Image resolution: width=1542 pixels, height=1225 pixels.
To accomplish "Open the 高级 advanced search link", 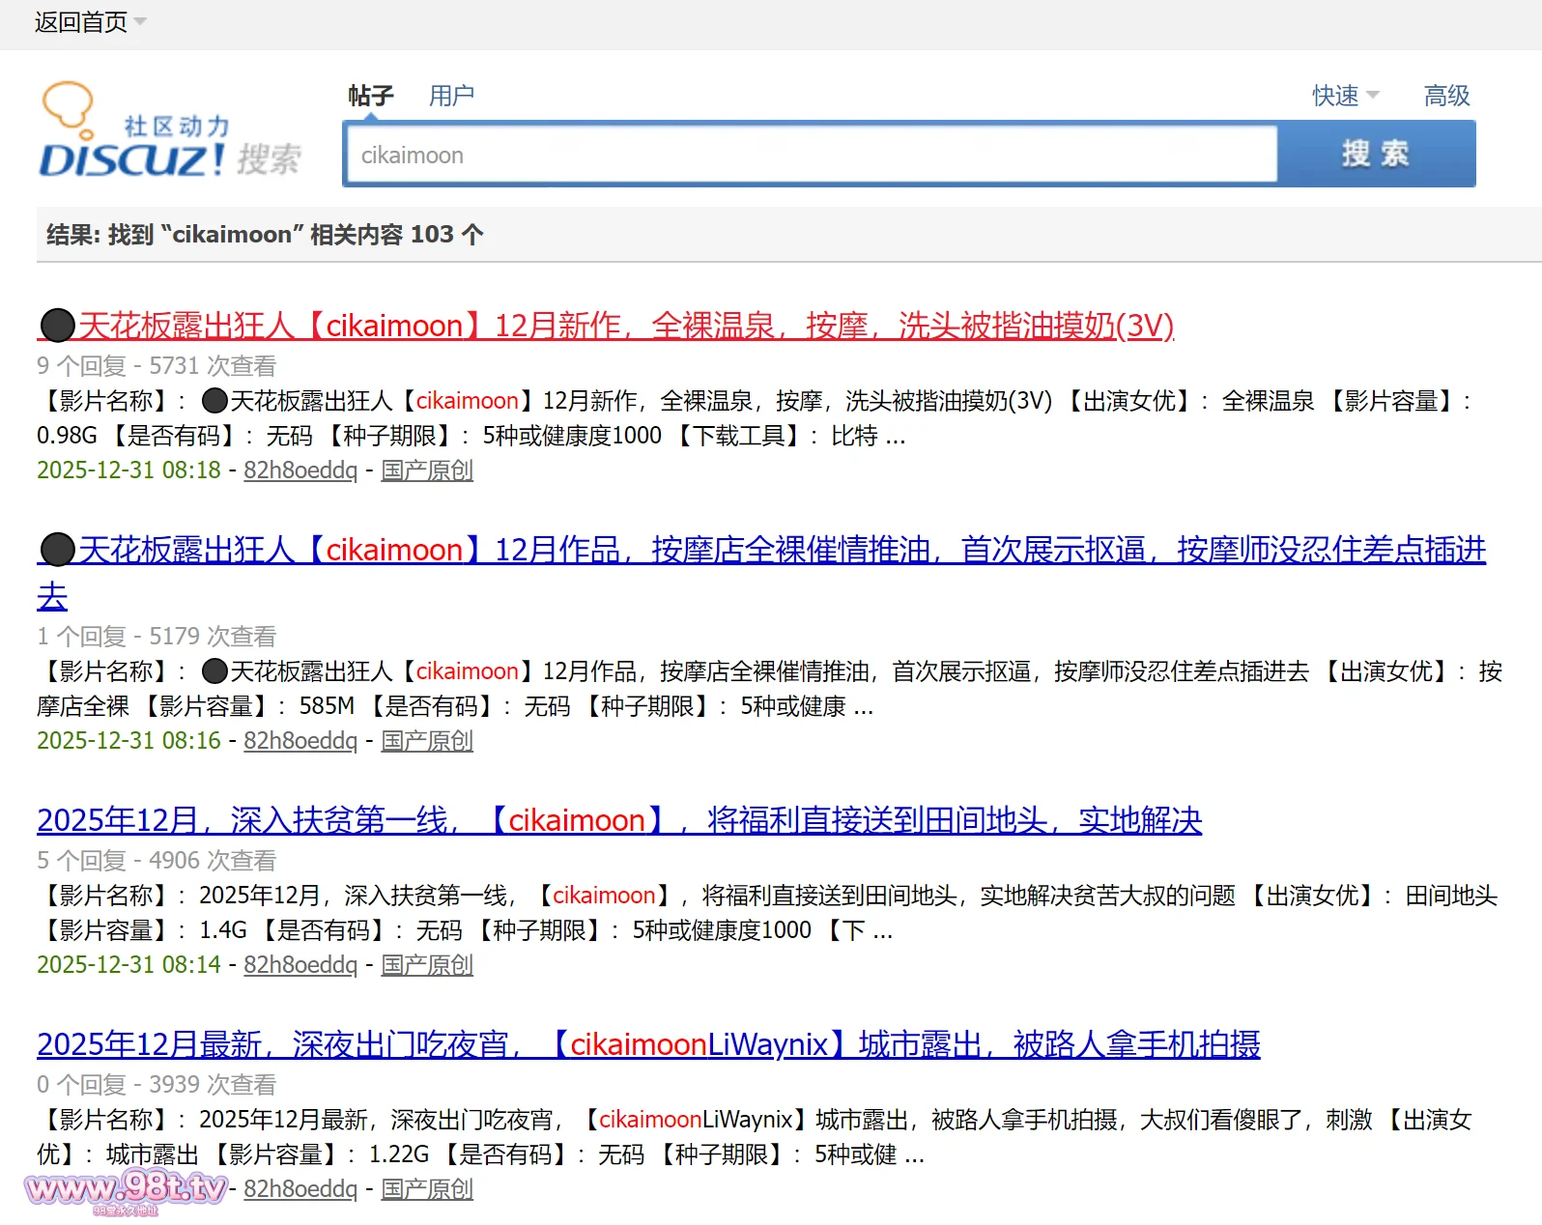I will click(x=1446, y=96).
